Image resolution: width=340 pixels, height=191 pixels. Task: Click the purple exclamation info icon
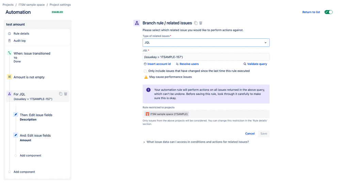[x=148, y=90]
